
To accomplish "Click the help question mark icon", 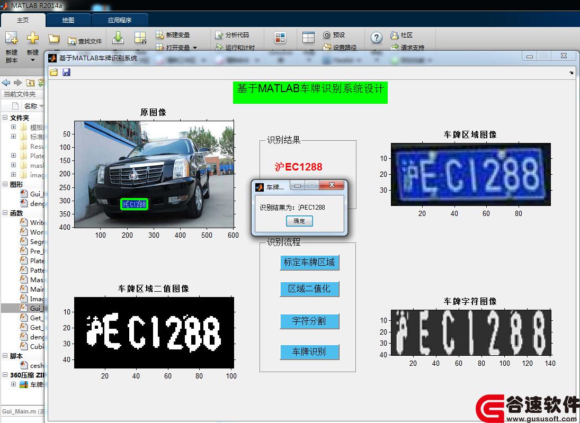I will 376,38.
